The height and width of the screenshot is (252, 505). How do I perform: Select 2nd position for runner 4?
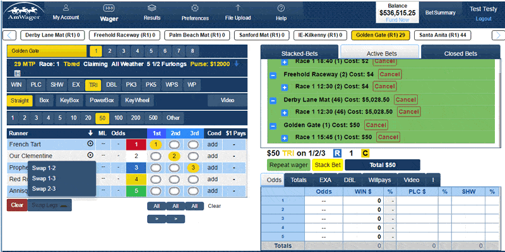tap(174, 179)
